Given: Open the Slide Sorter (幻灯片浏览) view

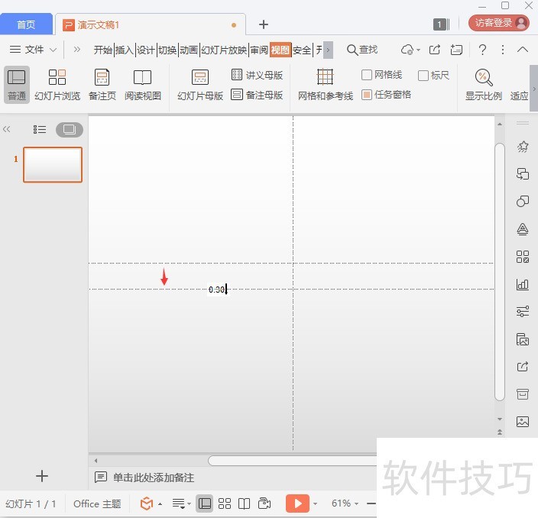Looking at the screenshot, I should 57,84.
